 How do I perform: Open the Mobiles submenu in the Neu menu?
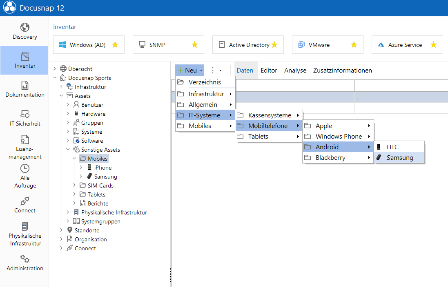[x=205, y=126]
